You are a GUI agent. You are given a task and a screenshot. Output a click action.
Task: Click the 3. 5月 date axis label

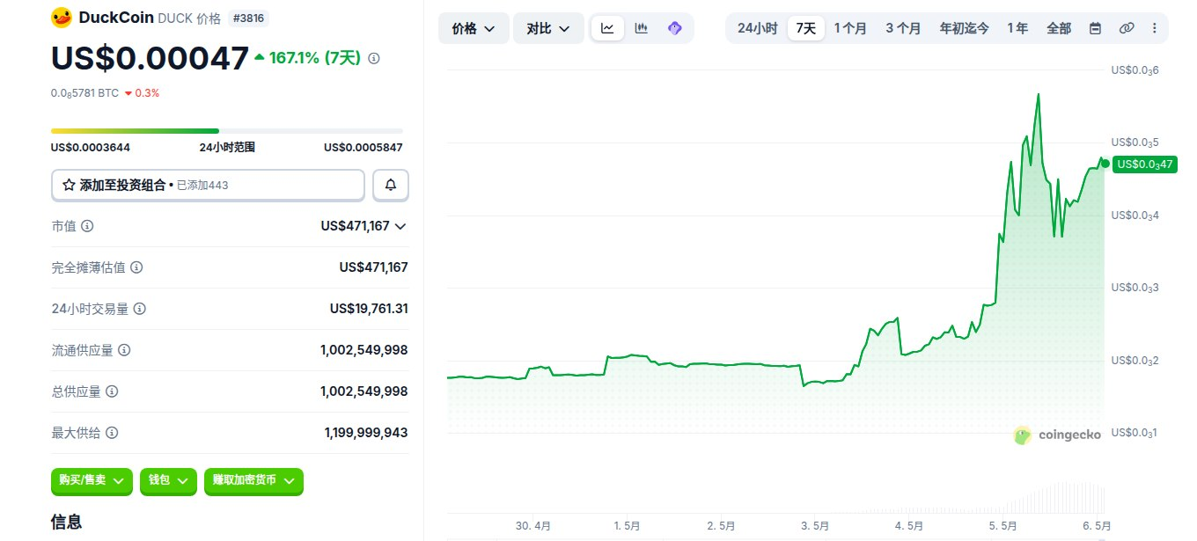[814, 526]
